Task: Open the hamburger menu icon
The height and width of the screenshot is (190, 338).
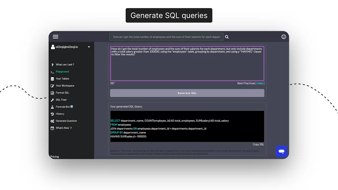Action: [55, 37]
